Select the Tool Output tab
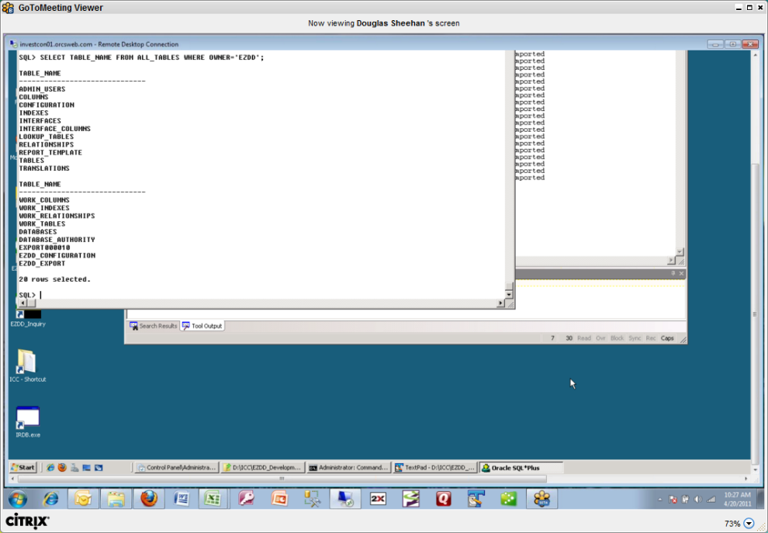This screenshot has height=533, width=768. [x=202, y=326]
